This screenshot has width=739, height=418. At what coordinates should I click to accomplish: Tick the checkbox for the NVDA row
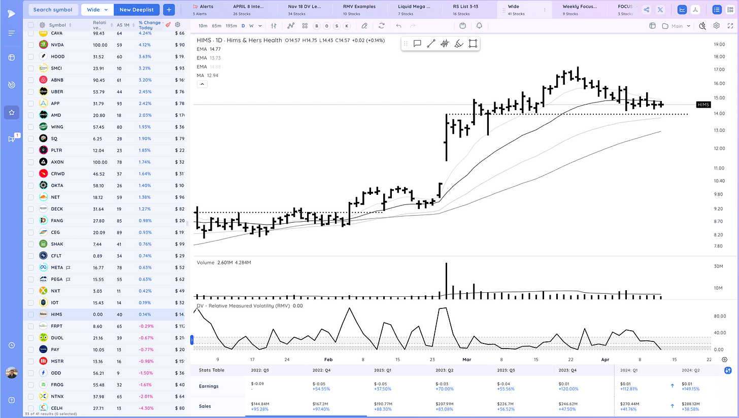(31, 45)
